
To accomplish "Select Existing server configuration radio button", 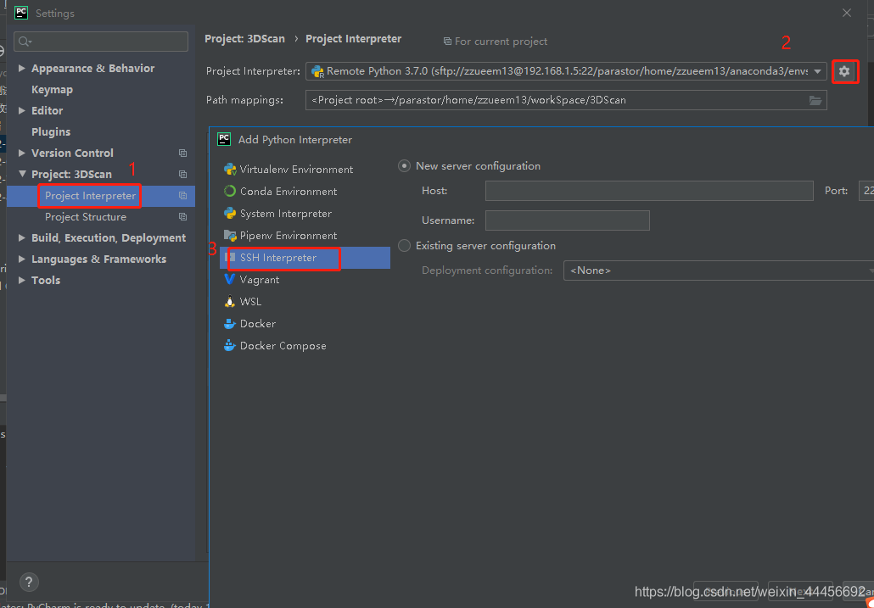I will [404, 246].
